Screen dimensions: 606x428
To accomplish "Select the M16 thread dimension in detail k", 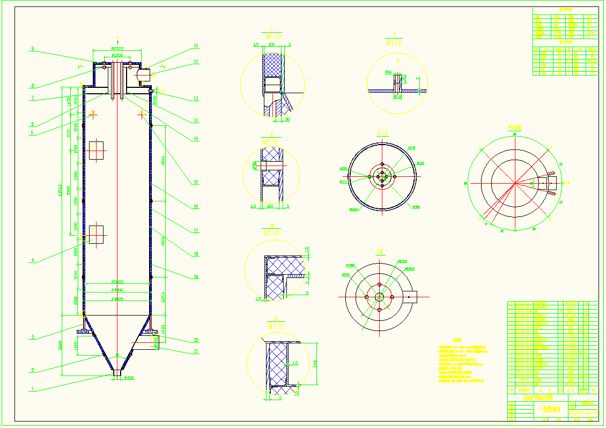I will (x=389, y=72).
